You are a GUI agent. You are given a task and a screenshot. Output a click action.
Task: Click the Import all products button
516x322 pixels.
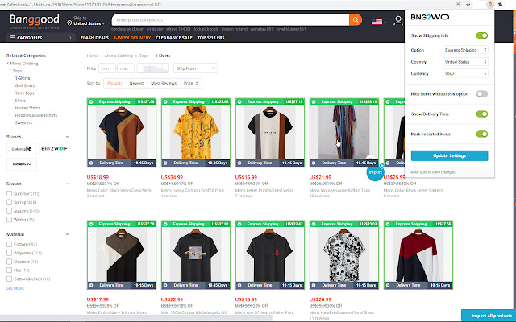point(489,316)
